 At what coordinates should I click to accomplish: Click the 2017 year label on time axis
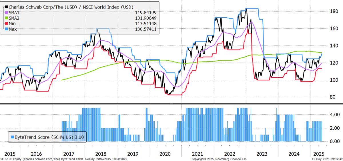(x=69, y=153)
